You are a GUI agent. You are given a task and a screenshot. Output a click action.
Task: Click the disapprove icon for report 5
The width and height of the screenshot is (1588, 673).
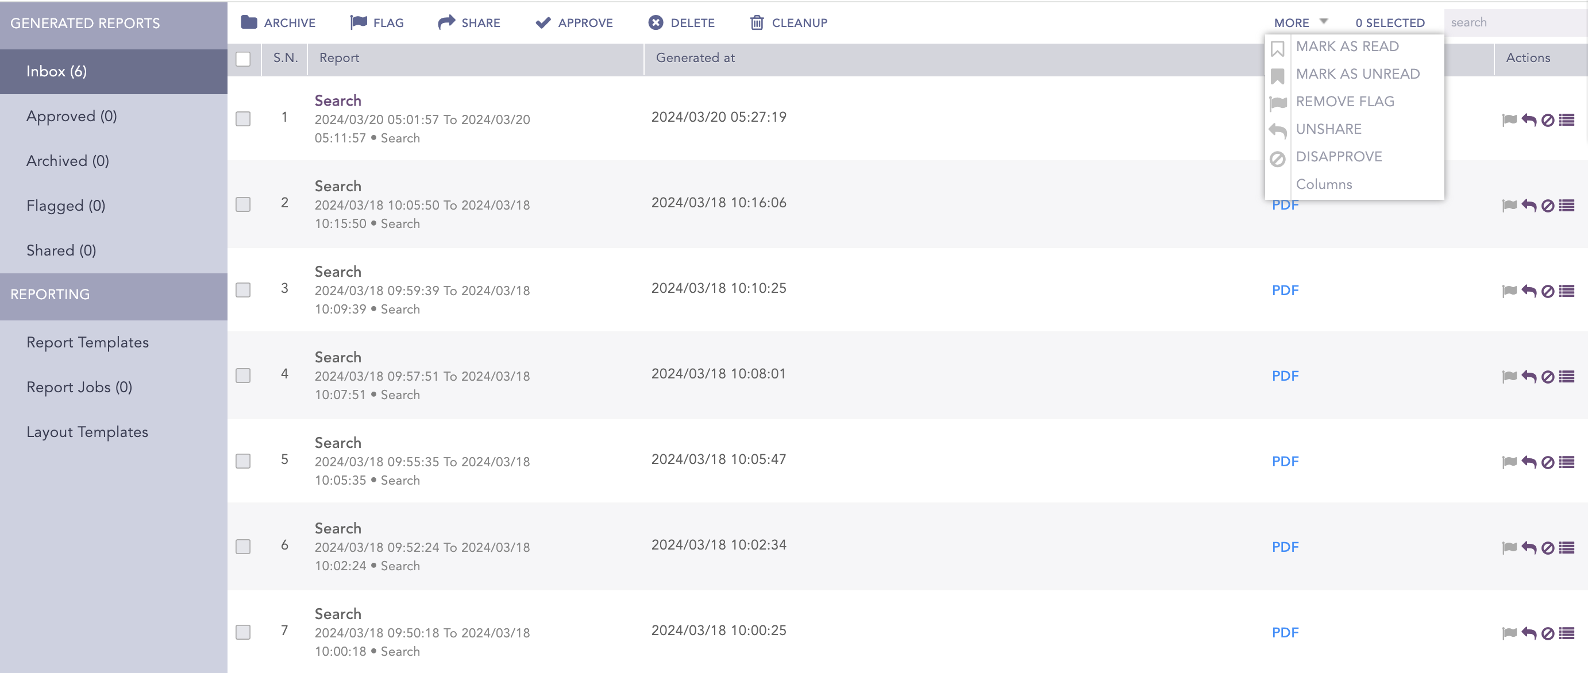pyautogui.click(x=1547, y=462)
